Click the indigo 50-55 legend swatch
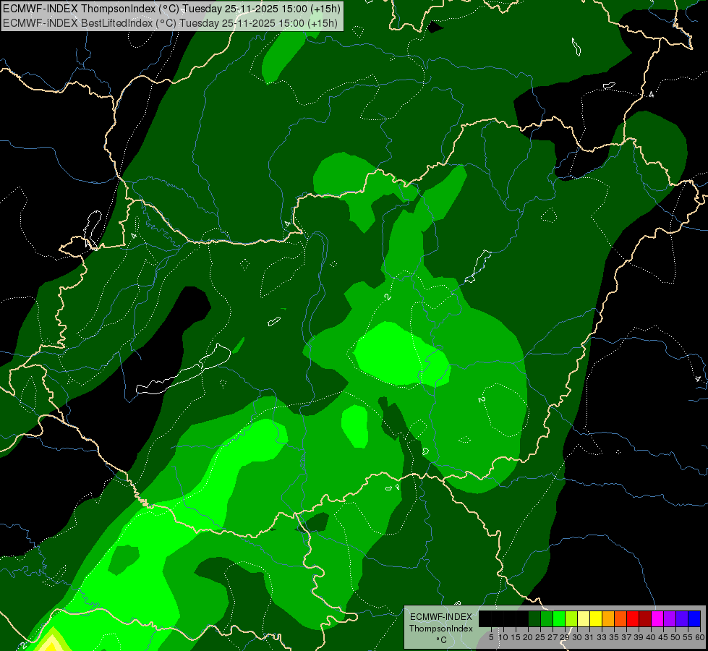The height and width of the screenshot is (651, 708). tap(682, 618)
